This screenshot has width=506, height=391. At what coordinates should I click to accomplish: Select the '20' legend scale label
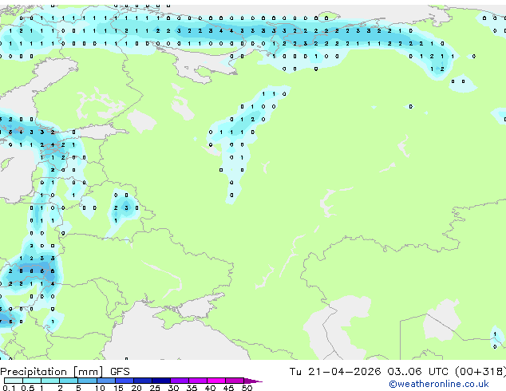(x=136, y=388)
